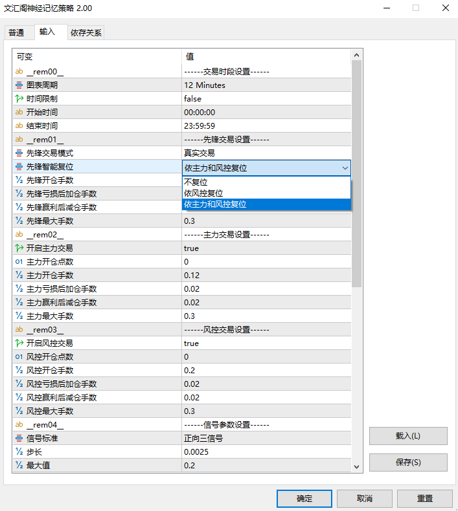Open the 依存关系 tab
Image resolution: width=458 pixels, height=511 pixels.
tap(86, 32)
